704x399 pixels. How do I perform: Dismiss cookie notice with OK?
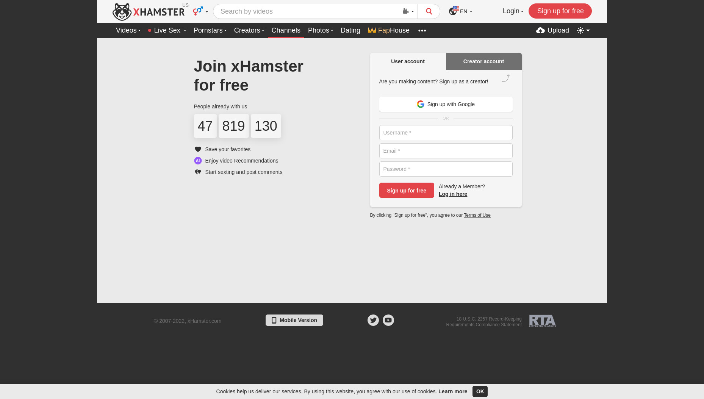point(480,391)
